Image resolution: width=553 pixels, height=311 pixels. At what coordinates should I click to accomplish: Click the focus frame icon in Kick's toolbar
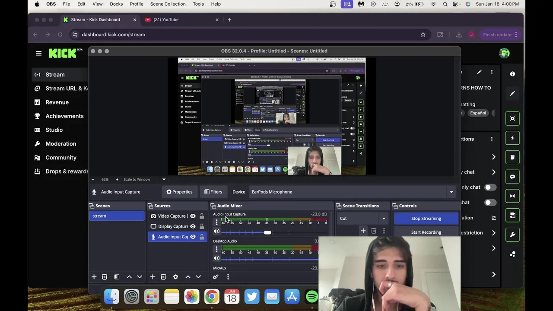pos(512,118)
